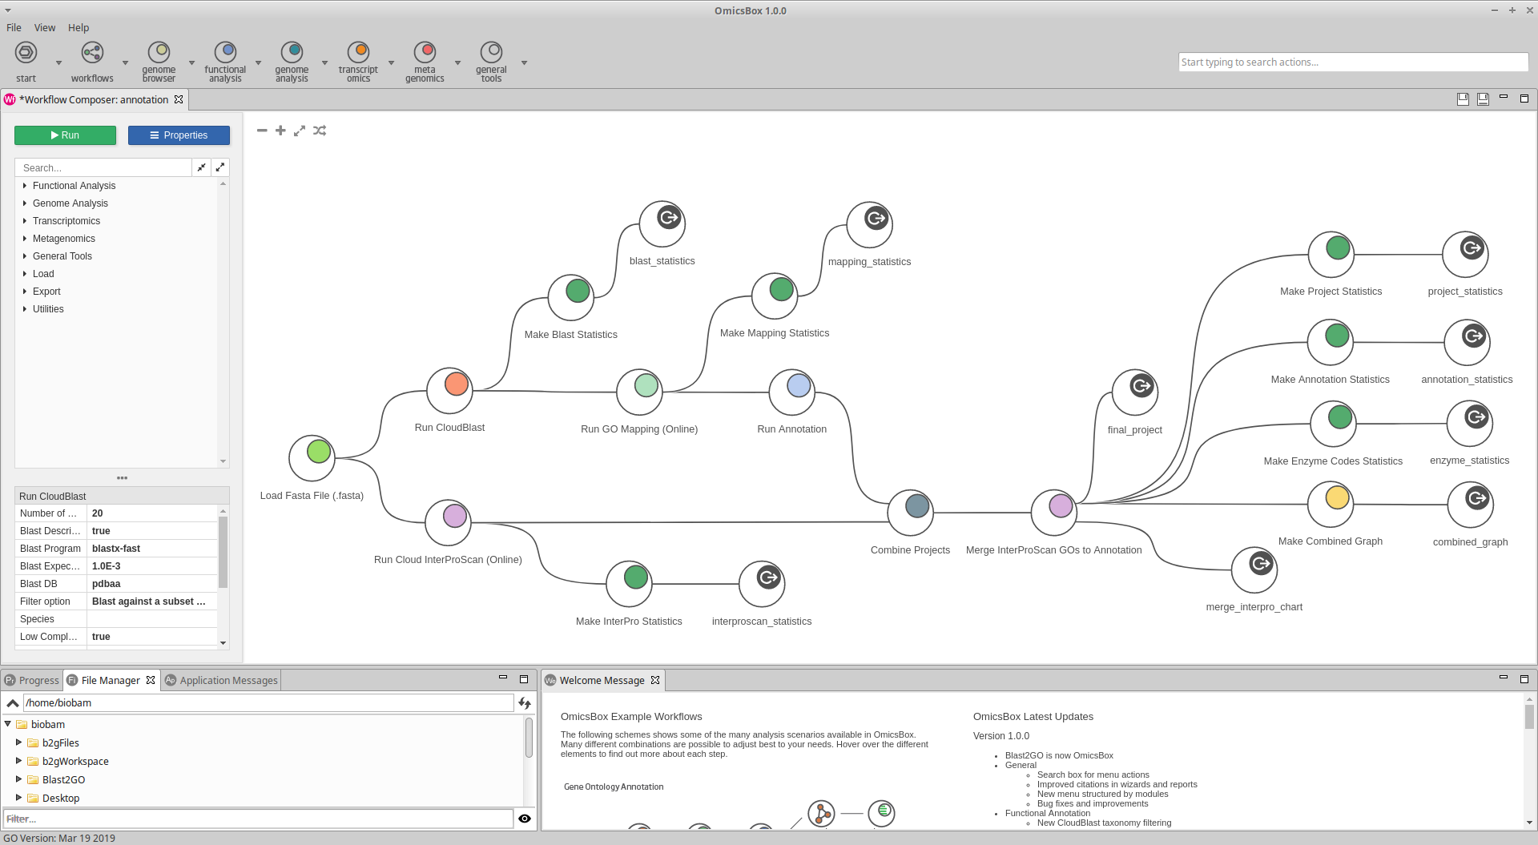Open the View menu
This screenshot has height=845, width=1538.
pos(45,27)
